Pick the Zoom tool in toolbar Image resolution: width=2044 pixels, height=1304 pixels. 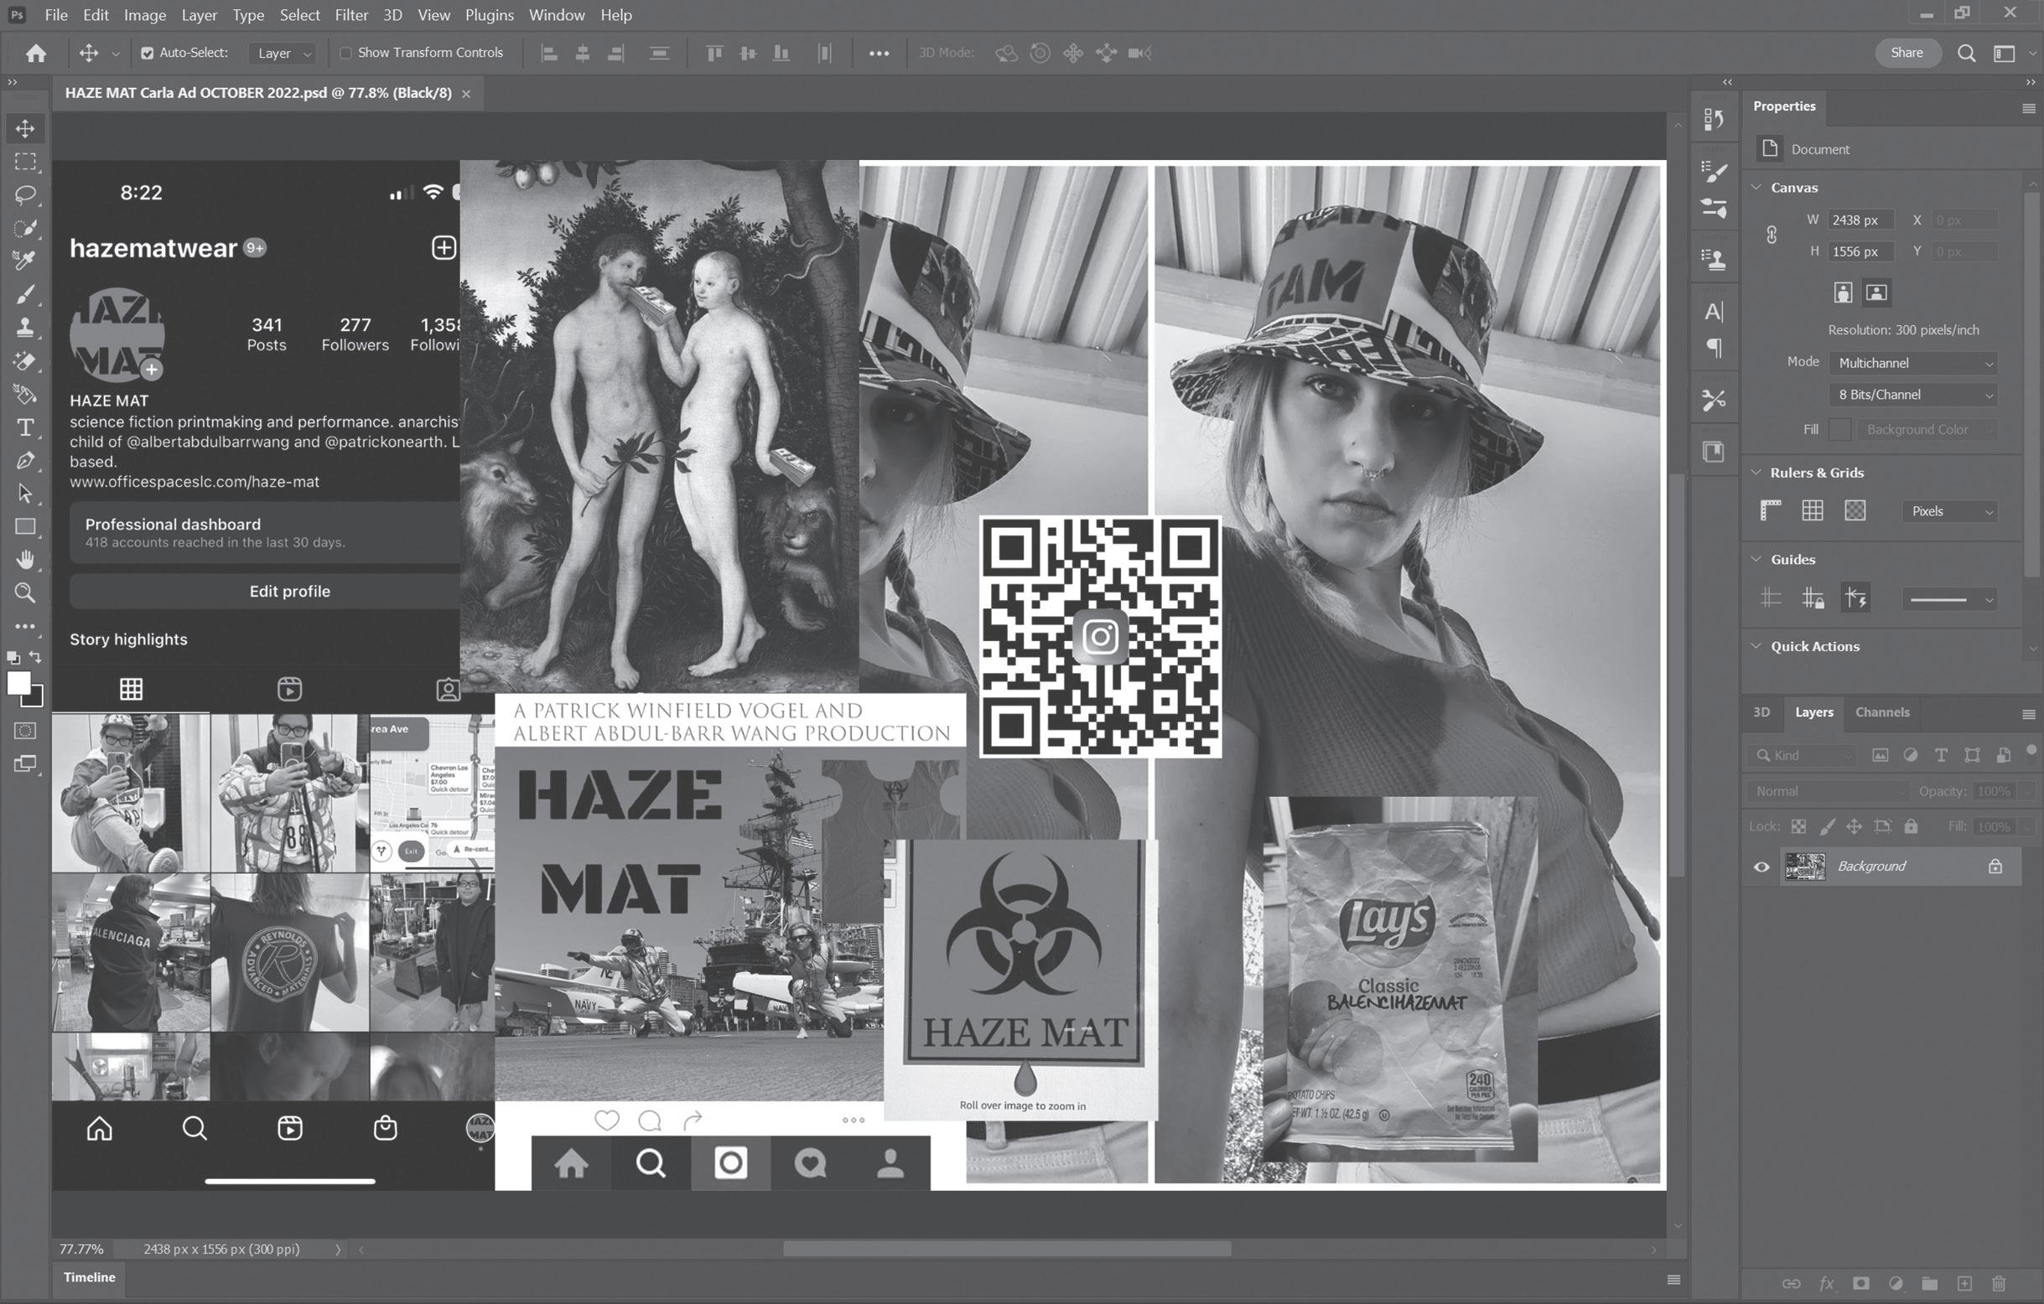click(x=25, y=593)
